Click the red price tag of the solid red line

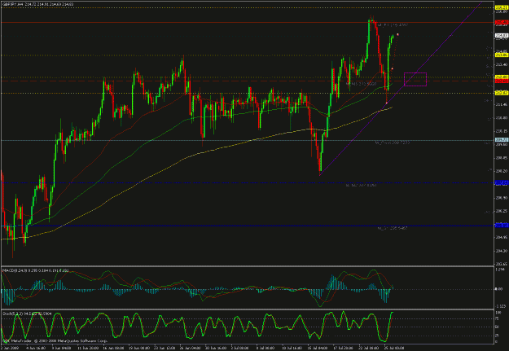[501, 23]
